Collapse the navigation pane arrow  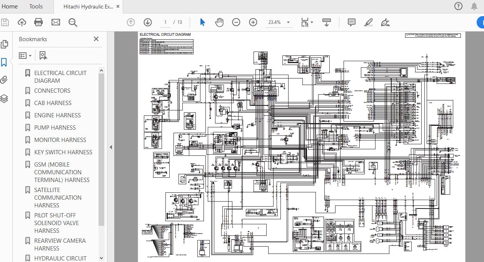coord(111,147)
